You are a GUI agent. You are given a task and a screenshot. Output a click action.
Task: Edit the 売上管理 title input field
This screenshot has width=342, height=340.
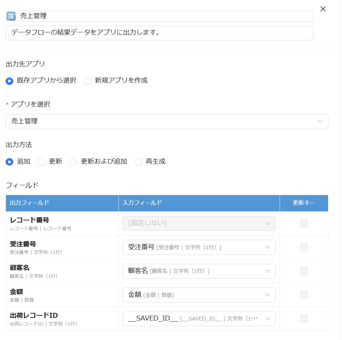coord(165,16)
